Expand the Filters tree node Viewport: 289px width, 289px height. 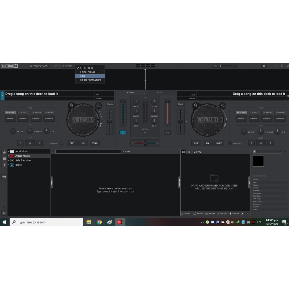9,165
